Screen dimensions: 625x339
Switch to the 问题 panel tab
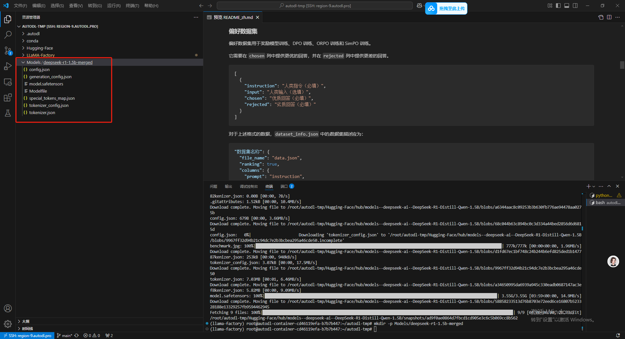214,186
